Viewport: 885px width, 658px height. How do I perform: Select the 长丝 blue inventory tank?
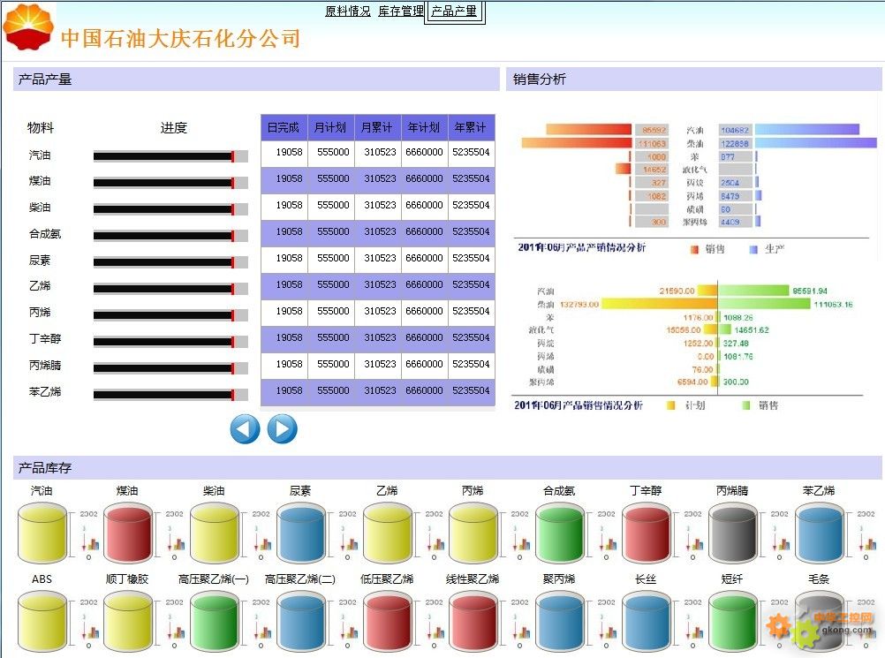point(647,622)
